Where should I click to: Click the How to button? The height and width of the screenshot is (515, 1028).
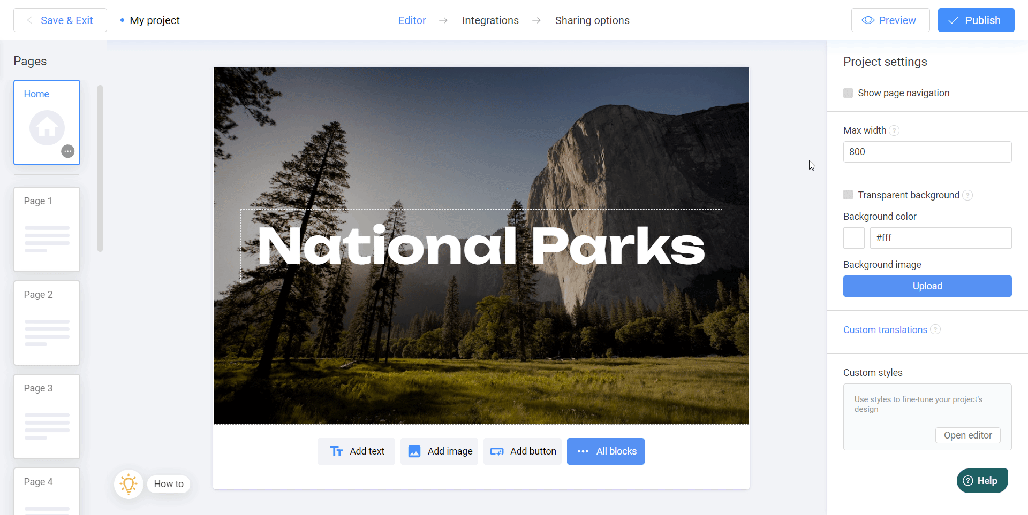(169, 484)
